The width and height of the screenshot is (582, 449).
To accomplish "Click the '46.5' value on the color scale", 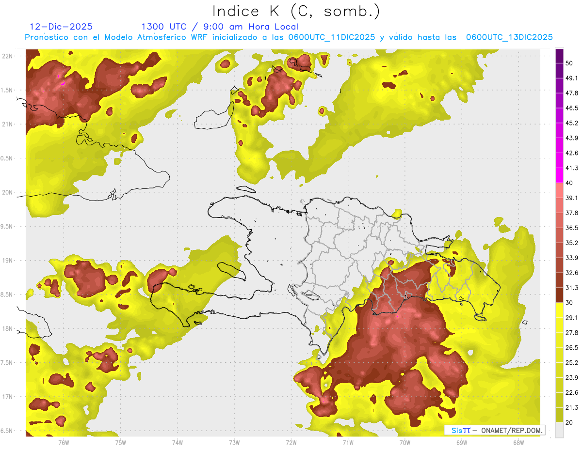I will pos(572,108).
